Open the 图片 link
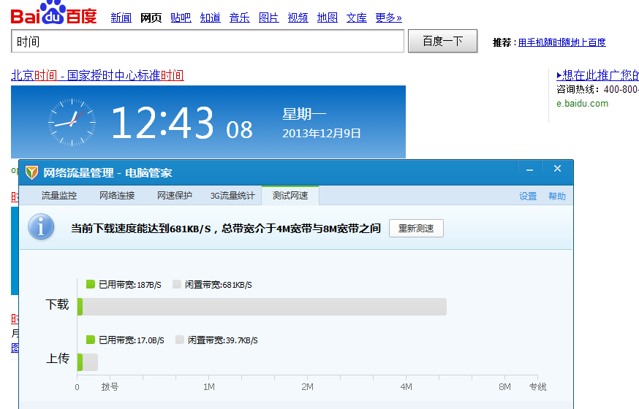This screenshot has height=409, width=639. pos(269,18)
